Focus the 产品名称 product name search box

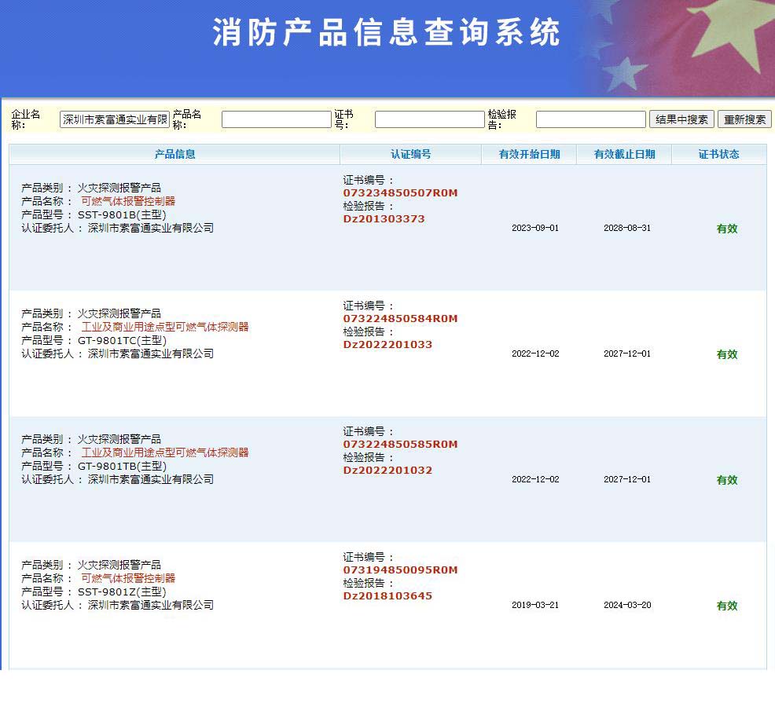[276, 119]
